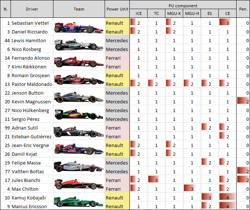Select Kevin Magnussen's penalty cell

(243, 102)
